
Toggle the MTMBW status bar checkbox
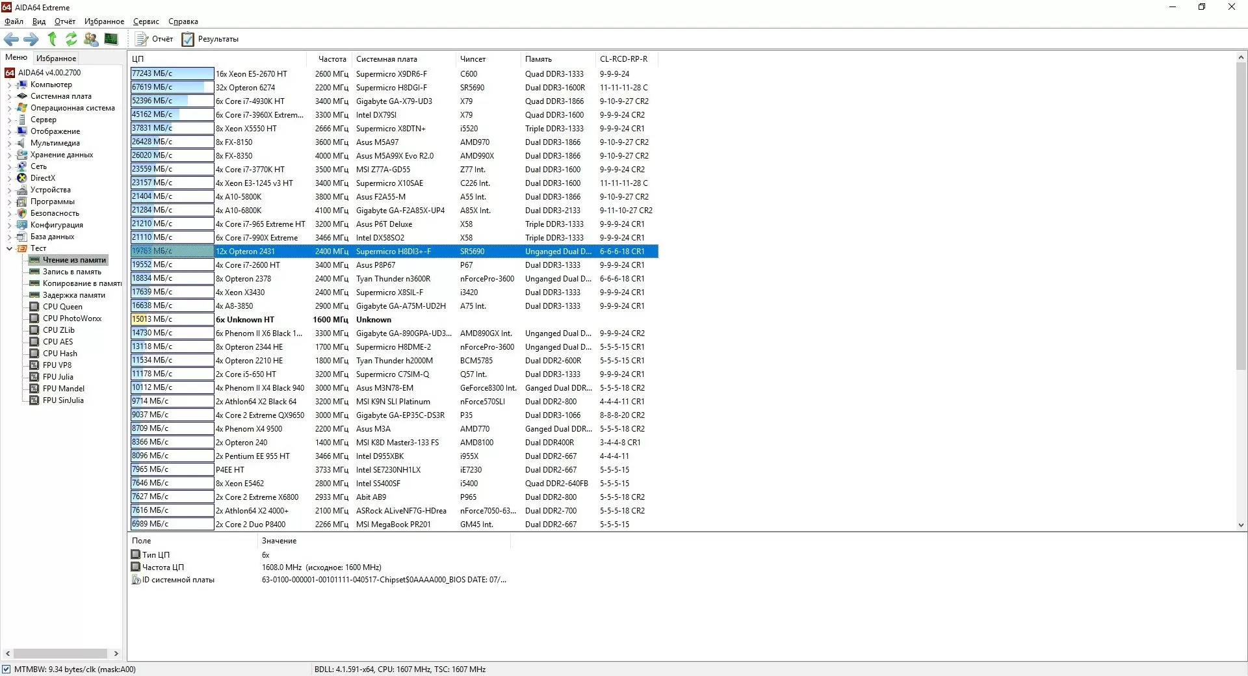6,669
